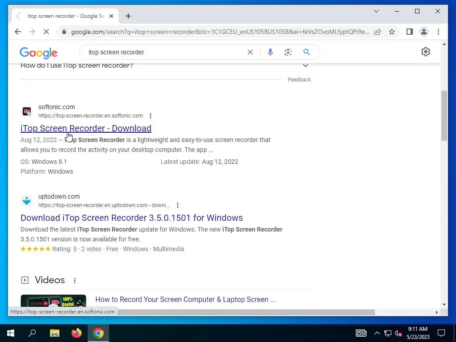This screenshot has height=342, width=456.
Task: Show hidden system tray icons
Action: [377, 333]
